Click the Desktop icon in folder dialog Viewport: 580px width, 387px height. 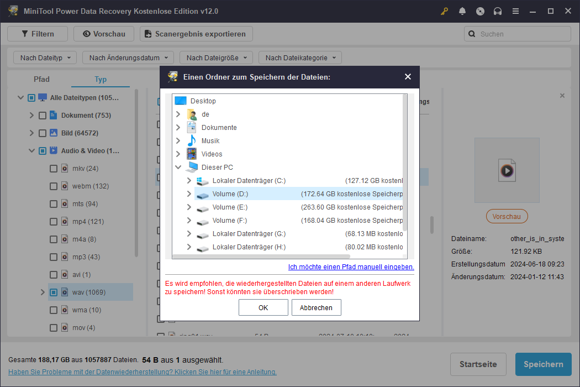181,101
